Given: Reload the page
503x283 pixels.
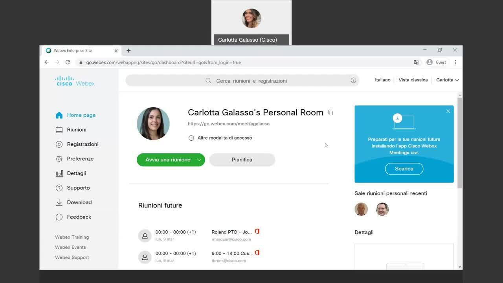Looking at the screenshot, I should [68, 62].
